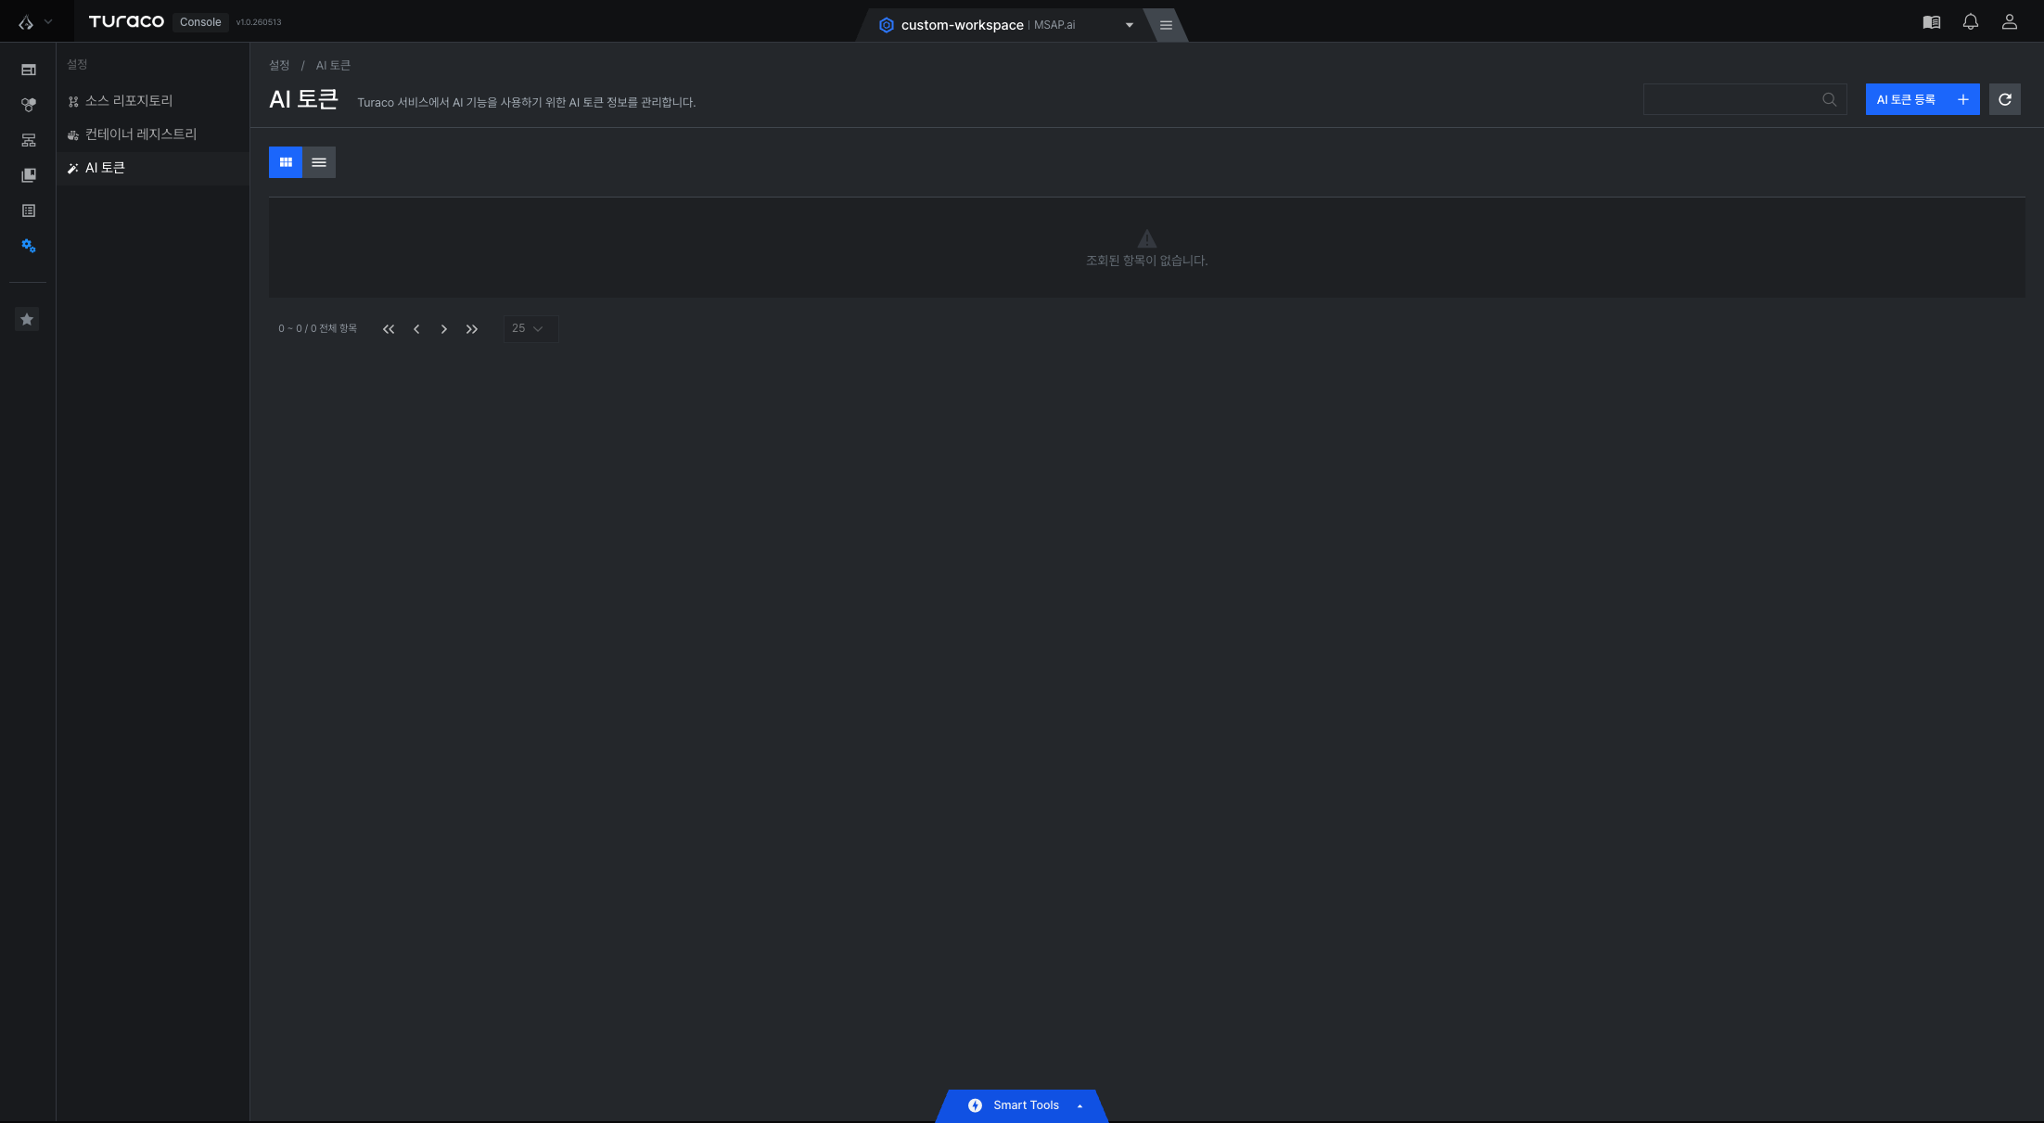This screenshot has width=2044, height=1123.
Task: Click the favorites star in the sidebar
Action: pyautogui.click(x=27, y=319)
